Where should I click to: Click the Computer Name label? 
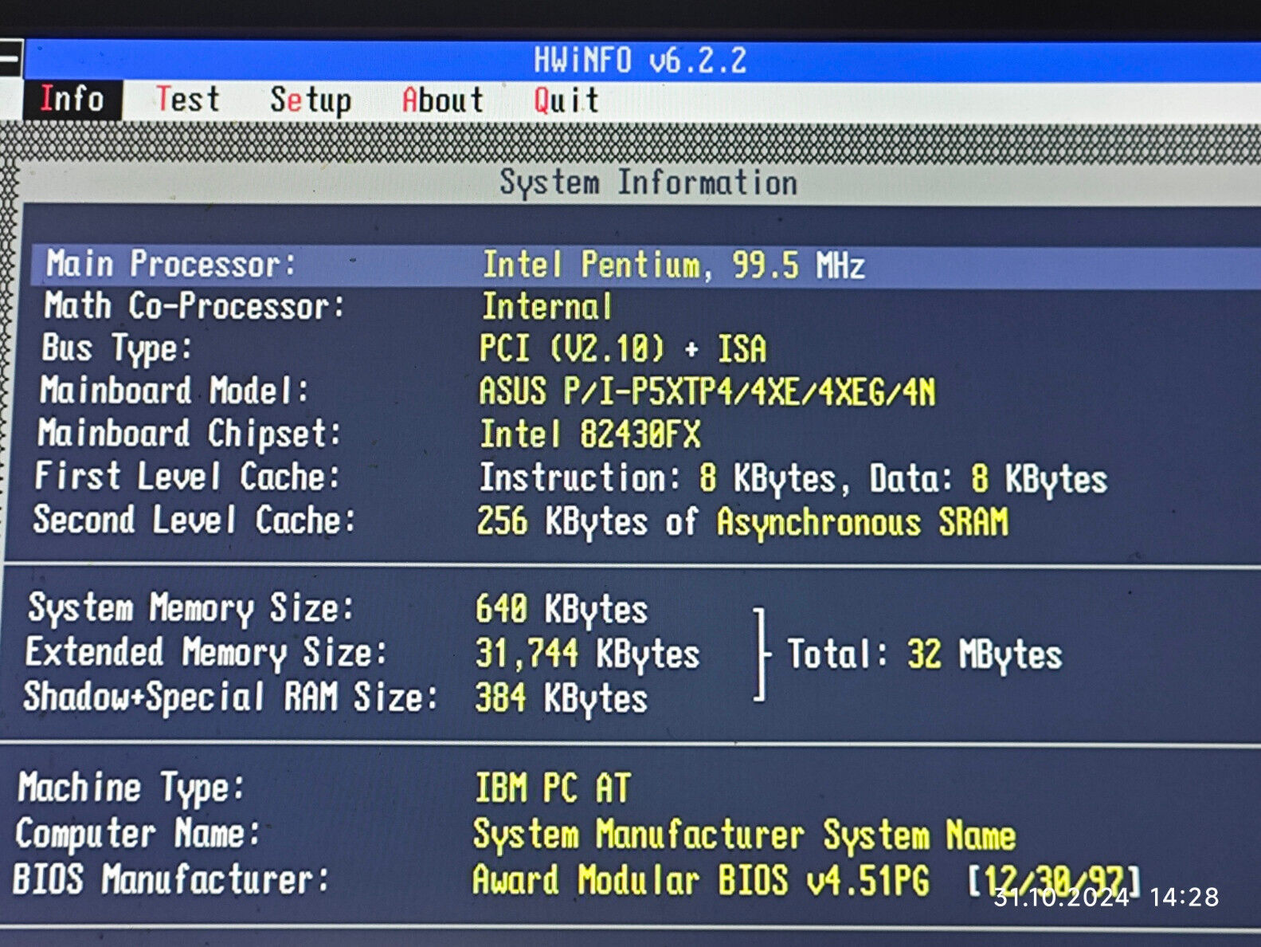pyautogui.click(x=137, y=834)
